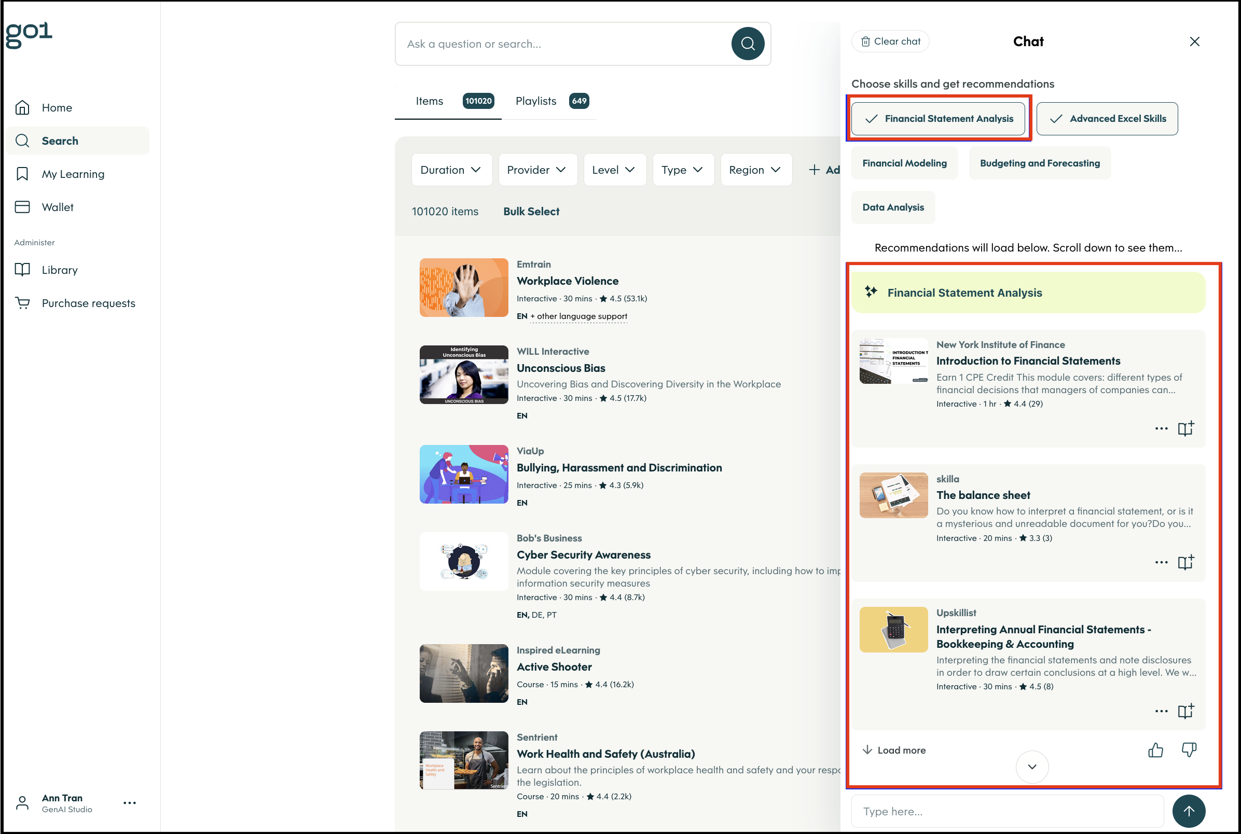1241x834 pixels.
Task: Add Interpreting Annual Financial Statements to library
Action: 1185,711
